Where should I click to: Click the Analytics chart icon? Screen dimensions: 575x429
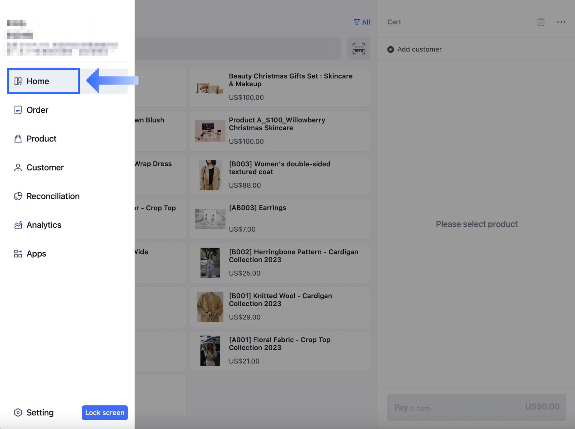pyautogui.click(x=18, y=225)
